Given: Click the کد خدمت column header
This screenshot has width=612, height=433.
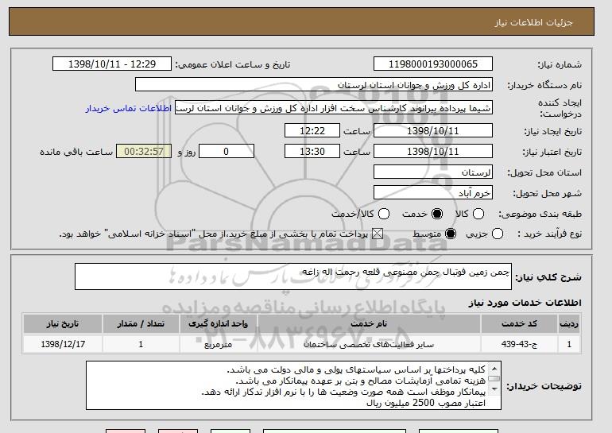Looking at the screenshot, I should [520, 324].
